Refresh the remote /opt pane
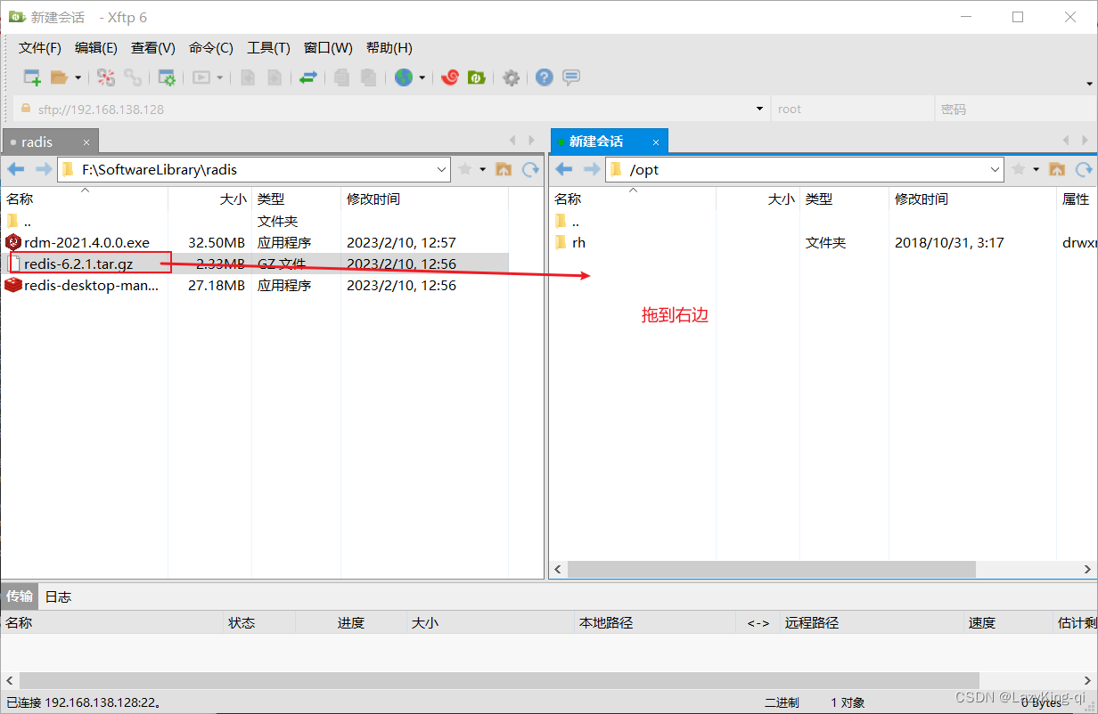This screenshot has width=1098, height=714. tap(1084, 169)
